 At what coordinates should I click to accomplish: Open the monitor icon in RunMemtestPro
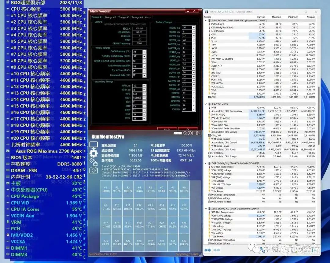pyautogui.click(x=94, y=145)
